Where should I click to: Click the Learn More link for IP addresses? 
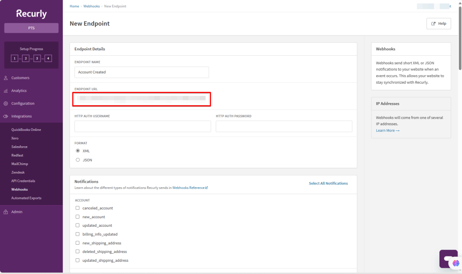point(387,130)
